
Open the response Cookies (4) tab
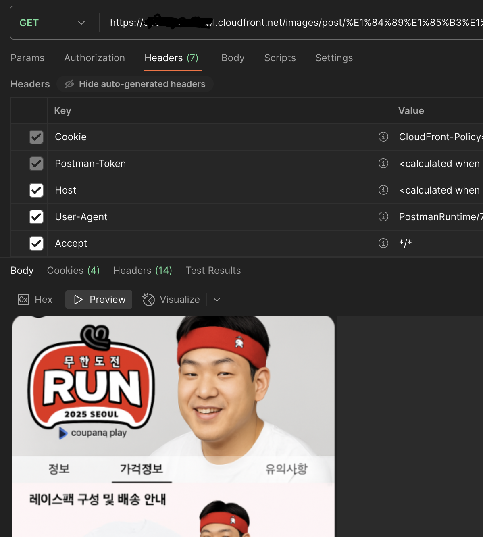(73, 271)
